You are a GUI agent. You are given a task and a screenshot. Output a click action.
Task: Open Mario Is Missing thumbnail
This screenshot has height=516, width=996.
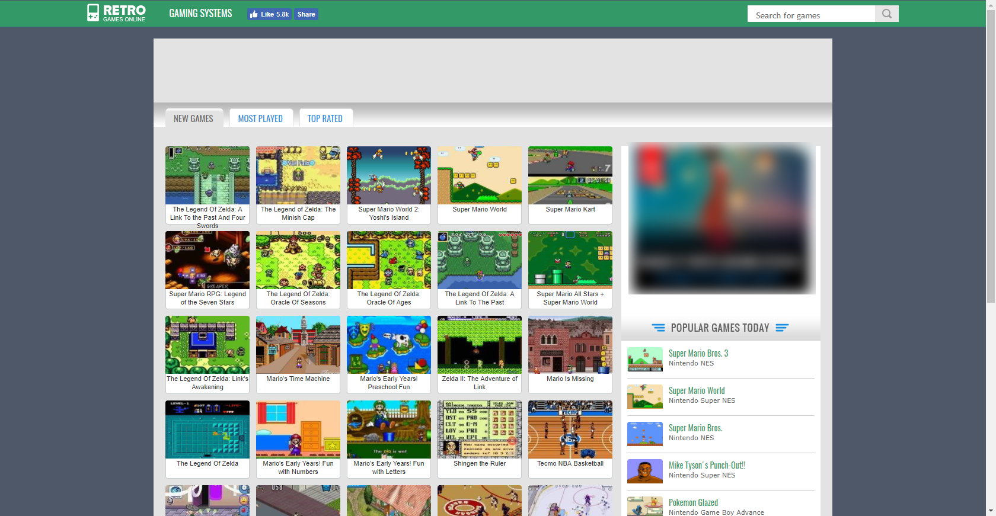click(x=570, y=345)
